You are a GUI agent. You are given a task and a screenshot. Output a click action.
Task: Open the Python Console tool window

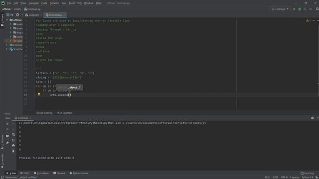(x=79, y=174)
